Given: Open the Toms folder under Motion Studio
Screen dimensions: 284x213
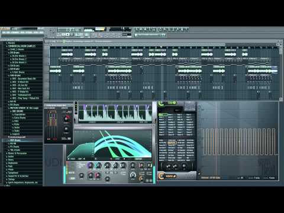Looking at the screenshot, I should click(x=17, y=131).
